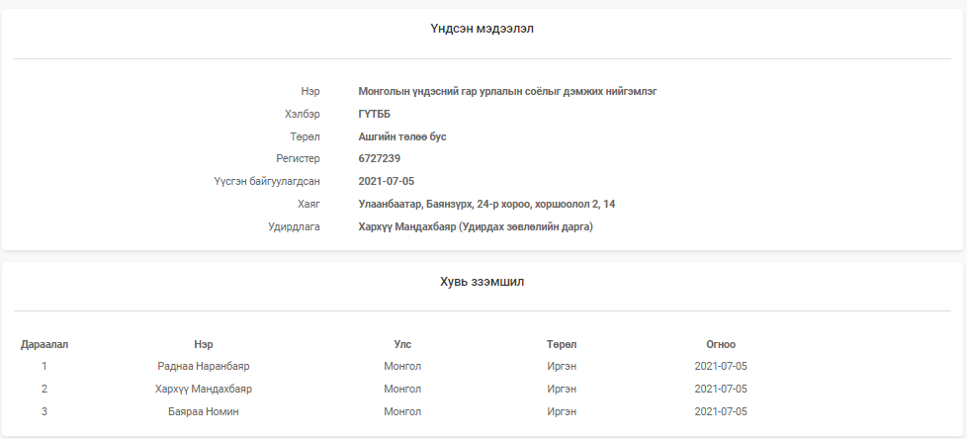Screen dimensions: 967x439
Task: Click the "Регистер" field label
Action: [x=298, y=158]
